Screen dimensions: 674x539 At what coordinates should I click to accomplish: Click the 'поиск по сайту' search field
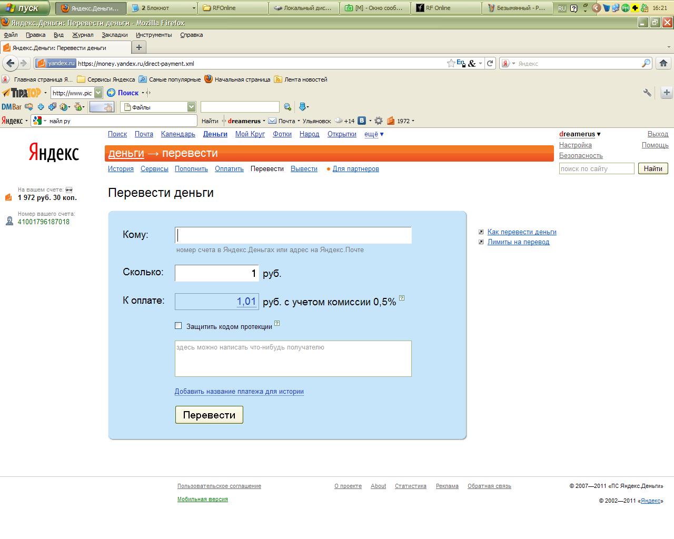597,168
